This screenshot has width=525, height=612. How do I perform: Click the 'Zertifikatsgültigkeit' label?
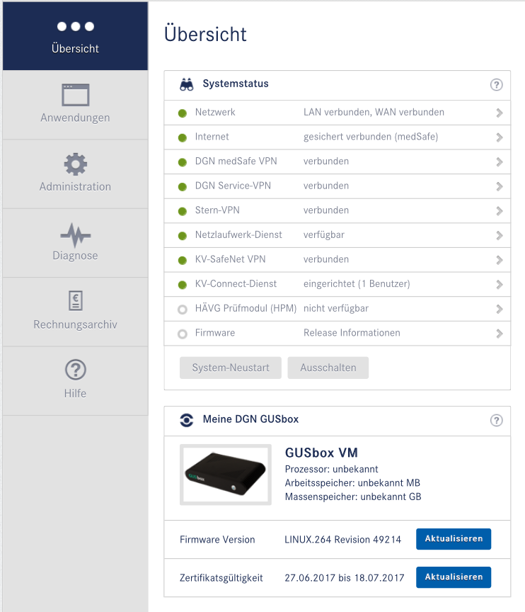pyautogui.click(x=221, y=578)
